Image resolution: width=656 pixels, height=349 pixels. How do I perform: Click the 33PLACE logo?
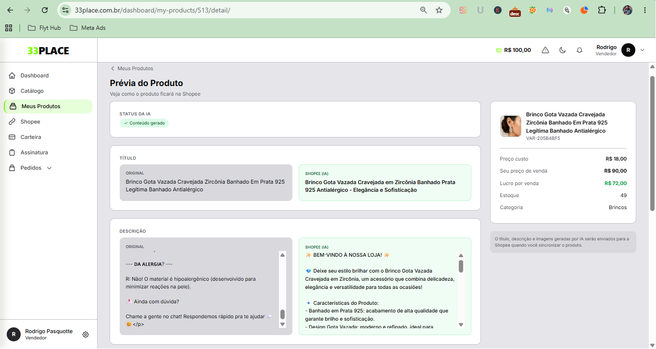tap(48, 50)
